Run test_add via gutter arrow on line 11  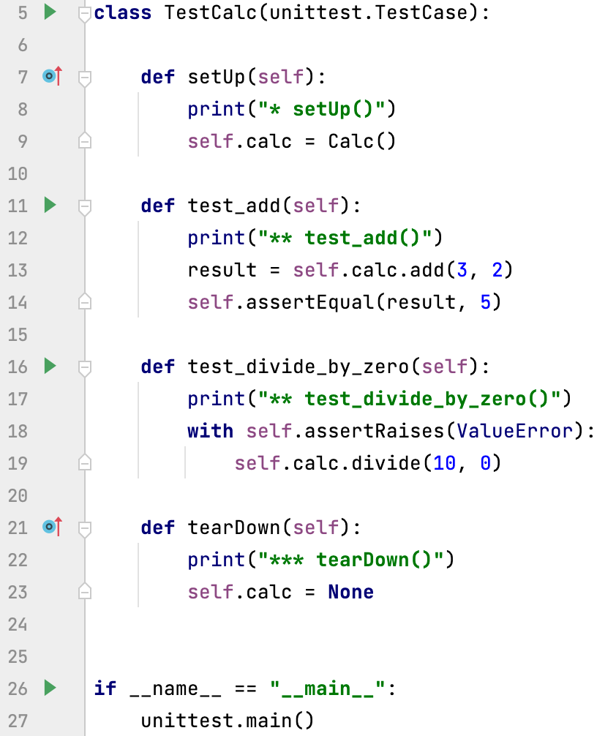click(50, 205)
